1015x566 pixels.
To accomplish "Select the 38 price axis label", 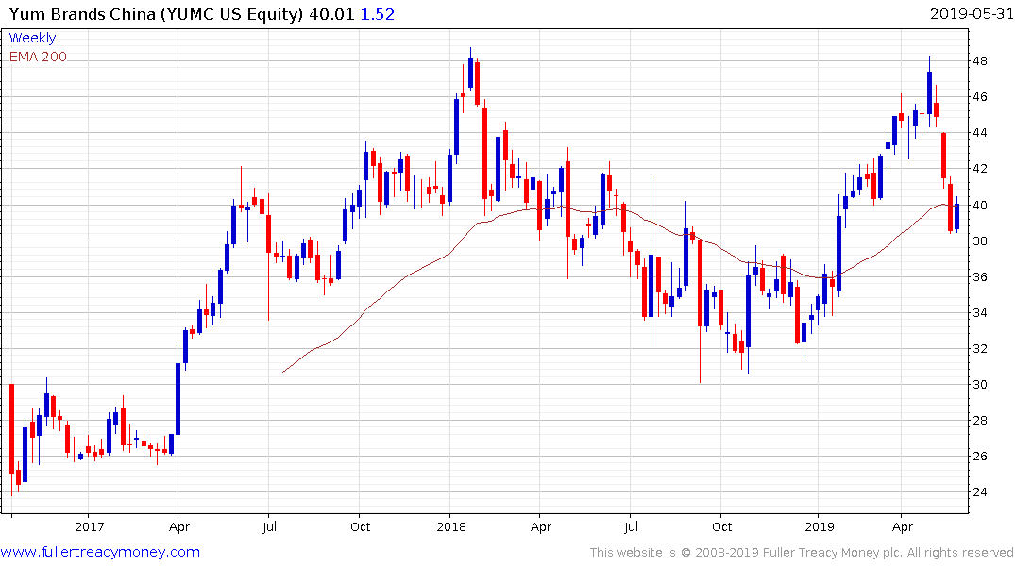I will (979, 241).
